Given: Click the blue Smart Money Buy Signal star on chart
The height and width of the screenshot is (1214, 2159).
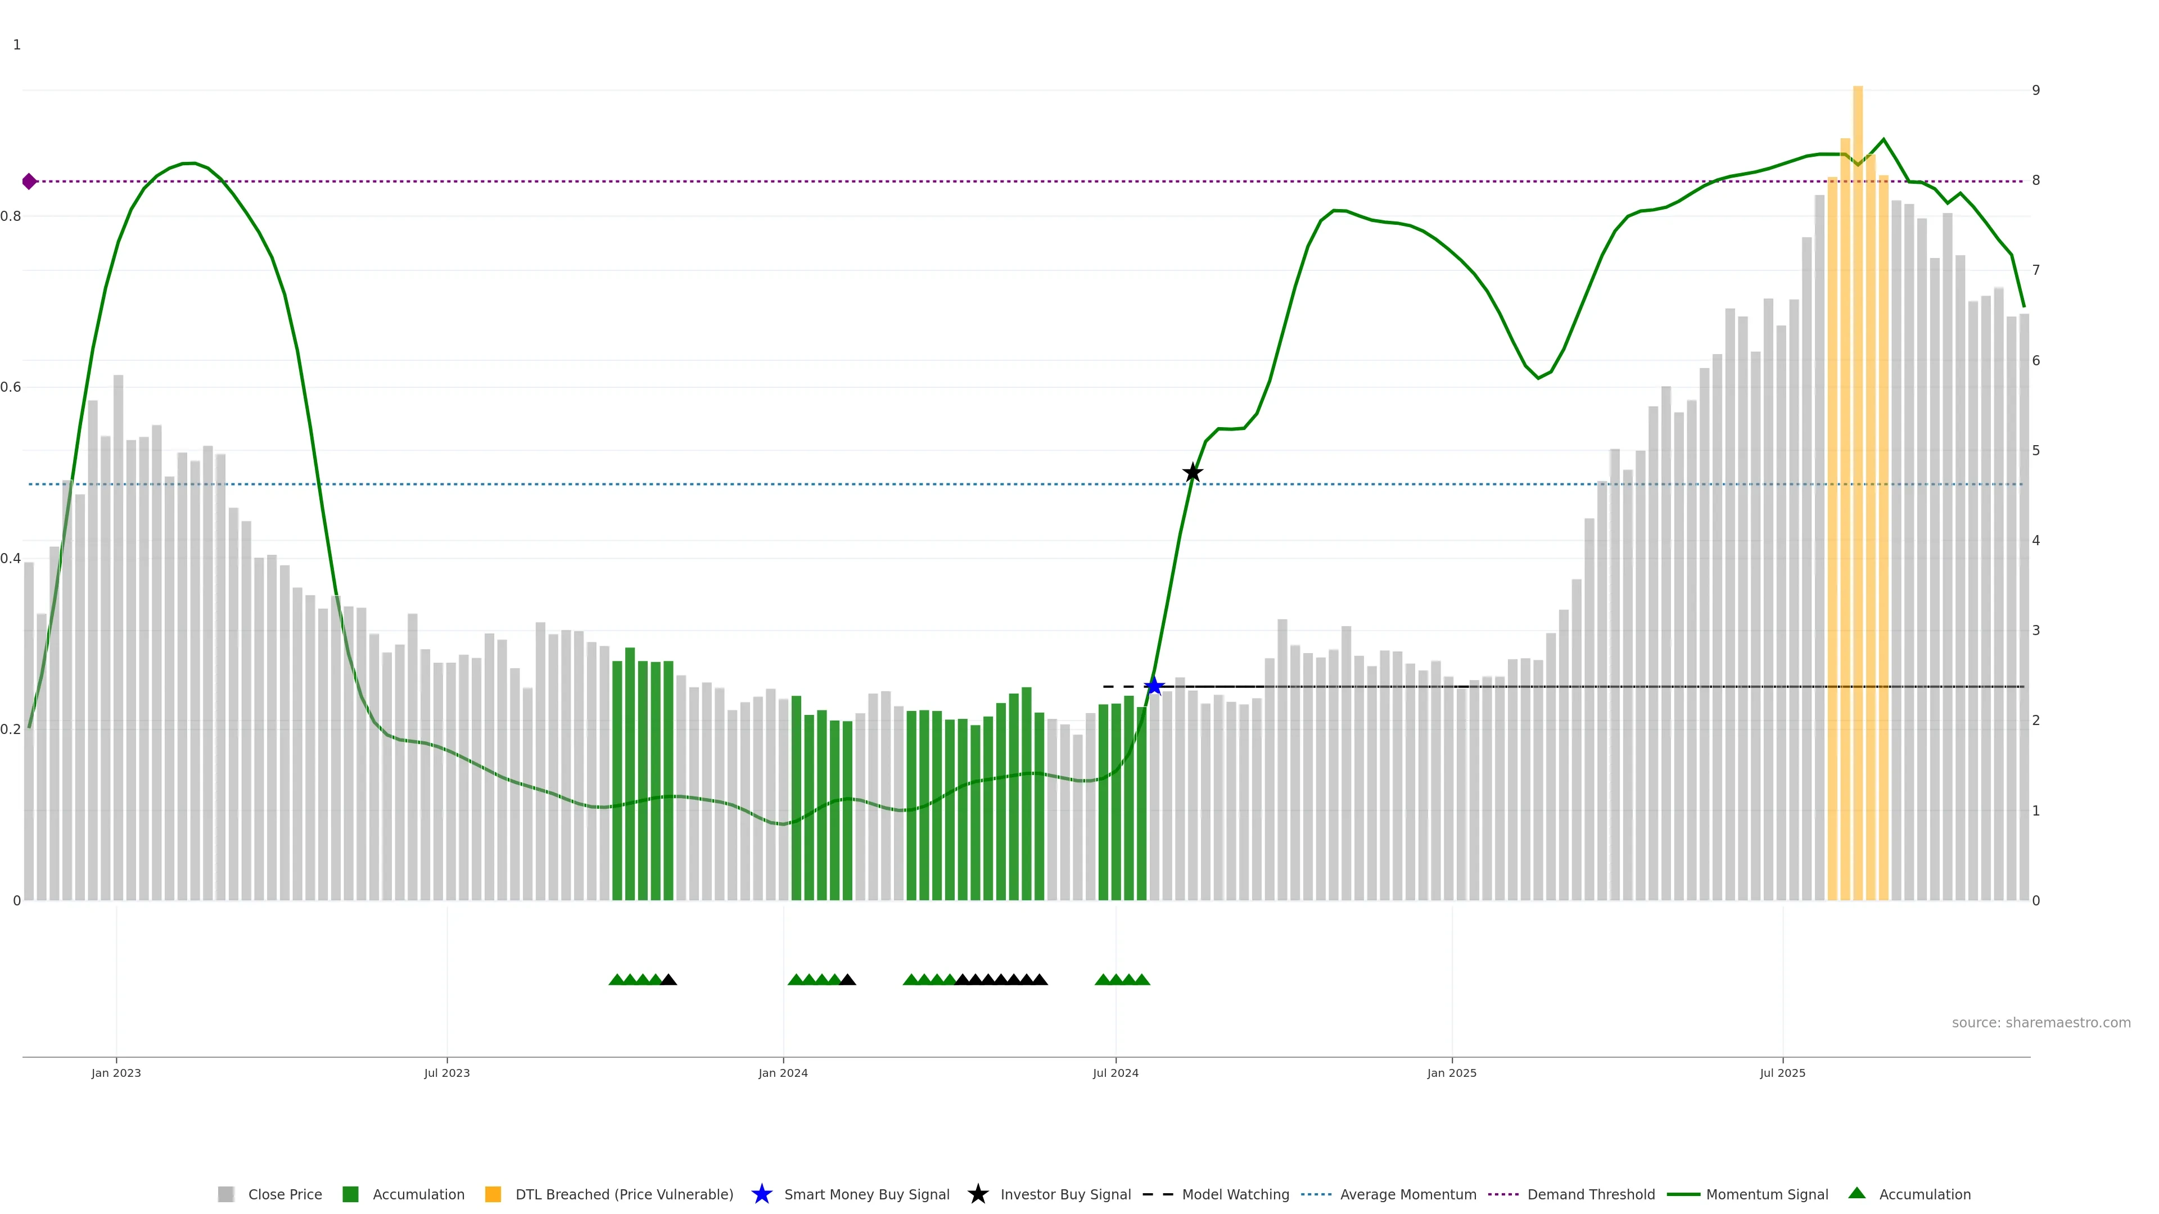Looking at the screenshot, I should tap(1154, 686).
